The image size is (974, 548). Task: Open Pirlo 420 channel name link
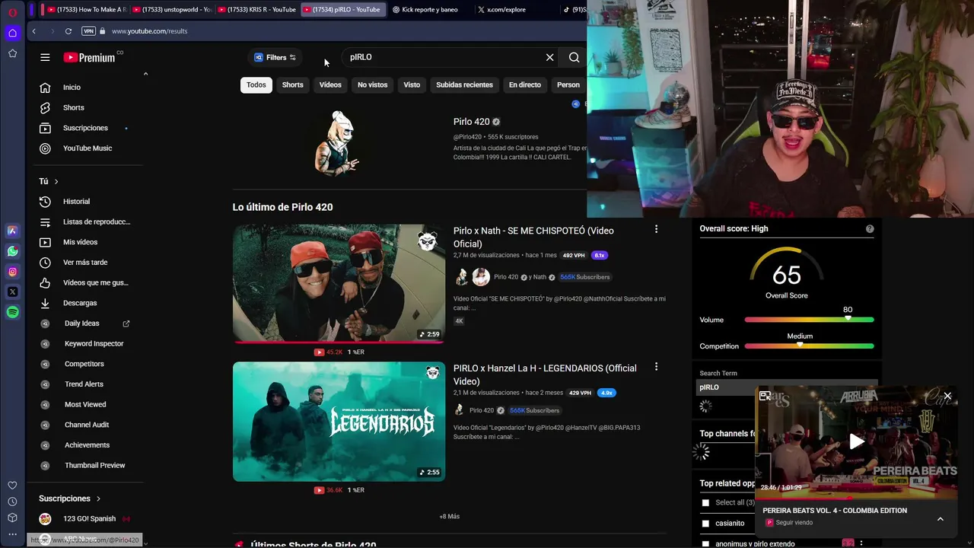point(471,122)
